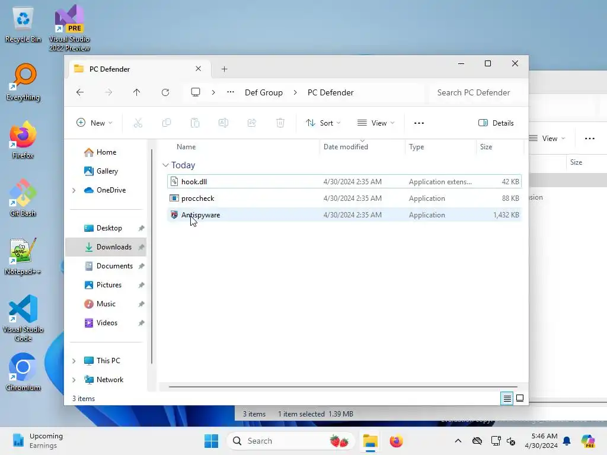Image resolution: width=607 pixels, height=455 pixels.
Task: Open Firefox desktop shortcut
Action: (23, 140)
